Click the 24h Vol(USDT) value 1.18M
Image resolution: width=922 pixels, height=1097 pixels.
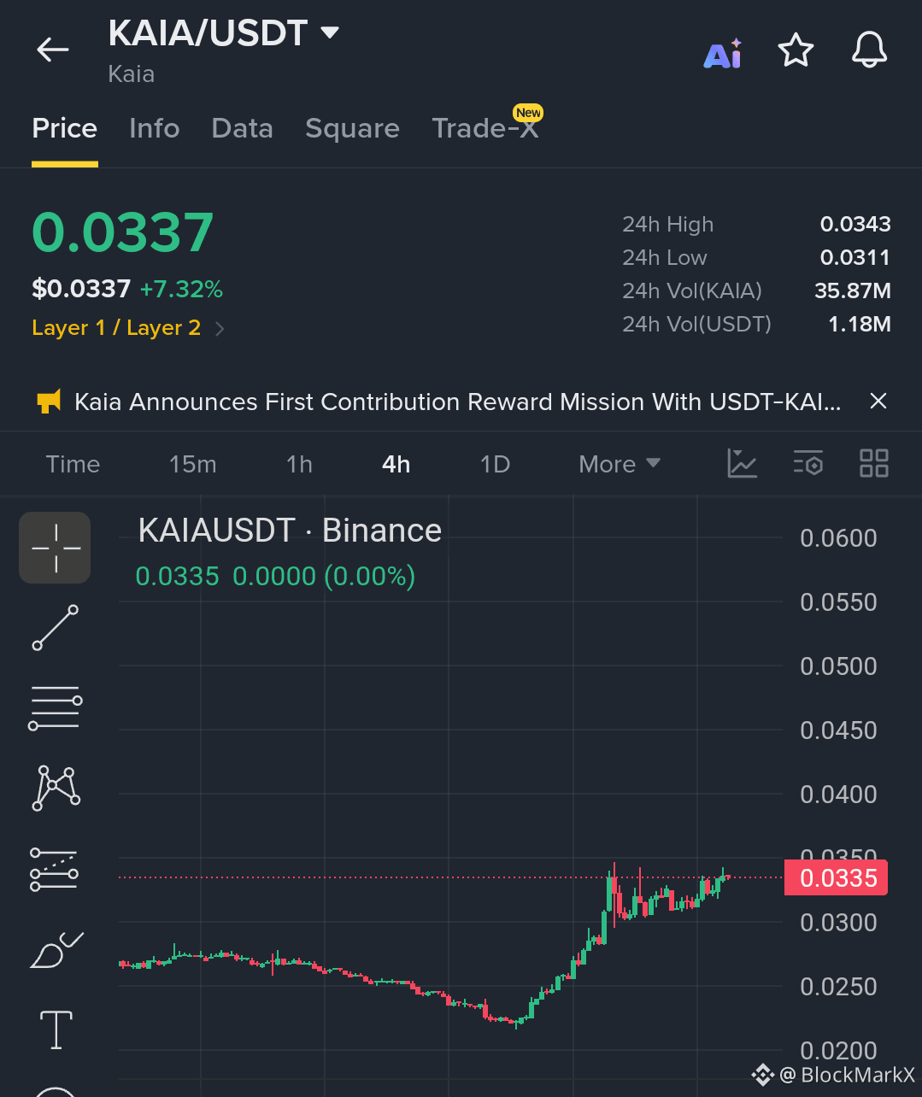click(x=860, y=324)
